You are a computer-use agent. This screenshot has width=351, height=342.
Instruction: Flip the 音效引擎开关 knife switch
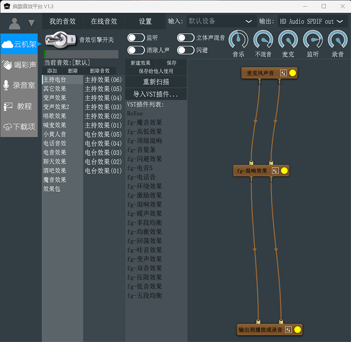pyautogui.click(x=60, y=40)
